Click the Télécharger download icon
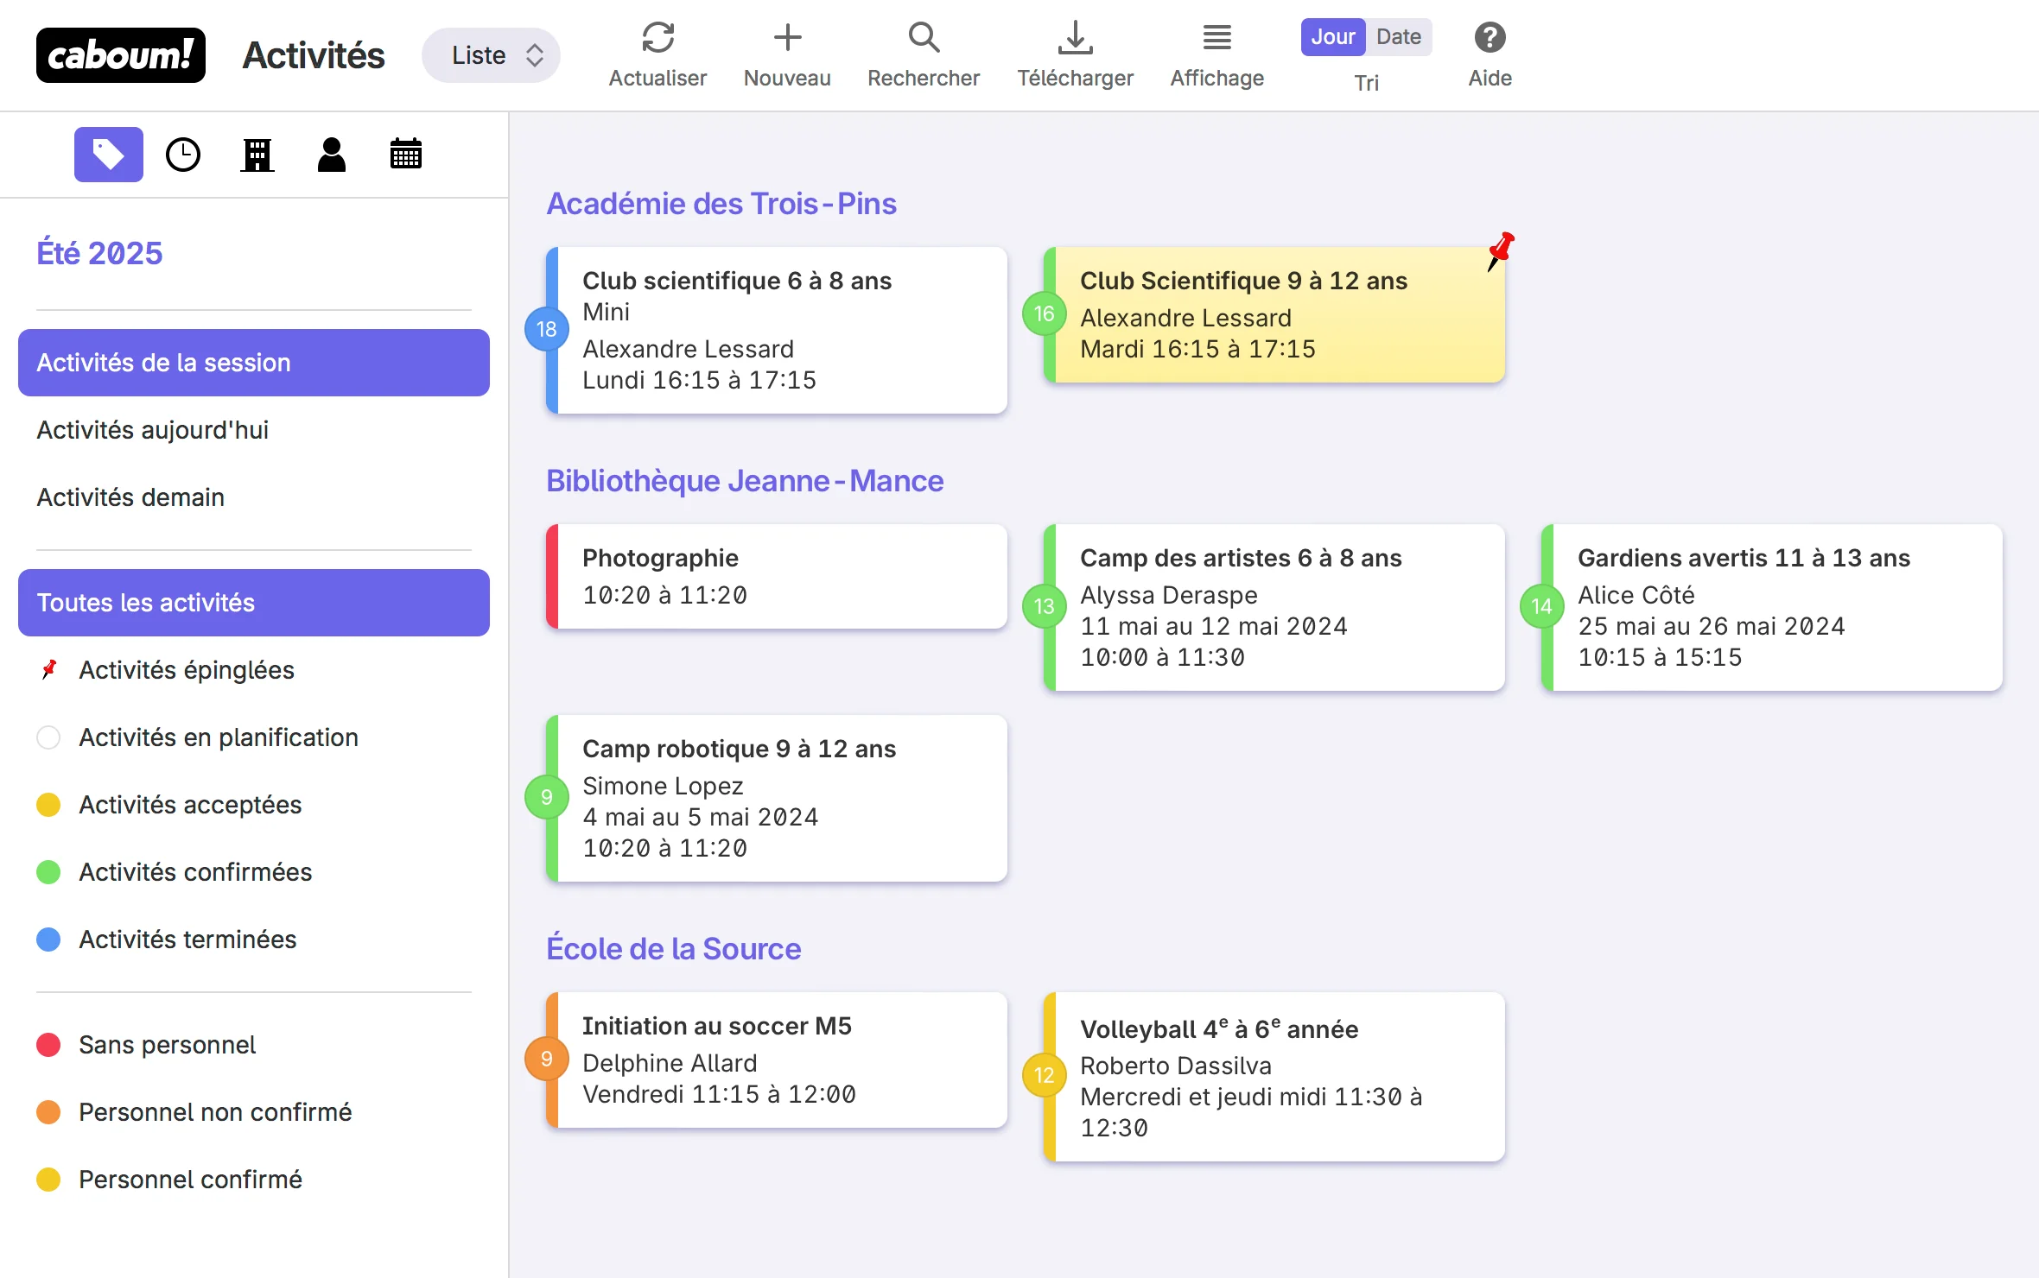Image resolution: width=2039 pixels, height=1278 pixels. (x=1075, y=38)
